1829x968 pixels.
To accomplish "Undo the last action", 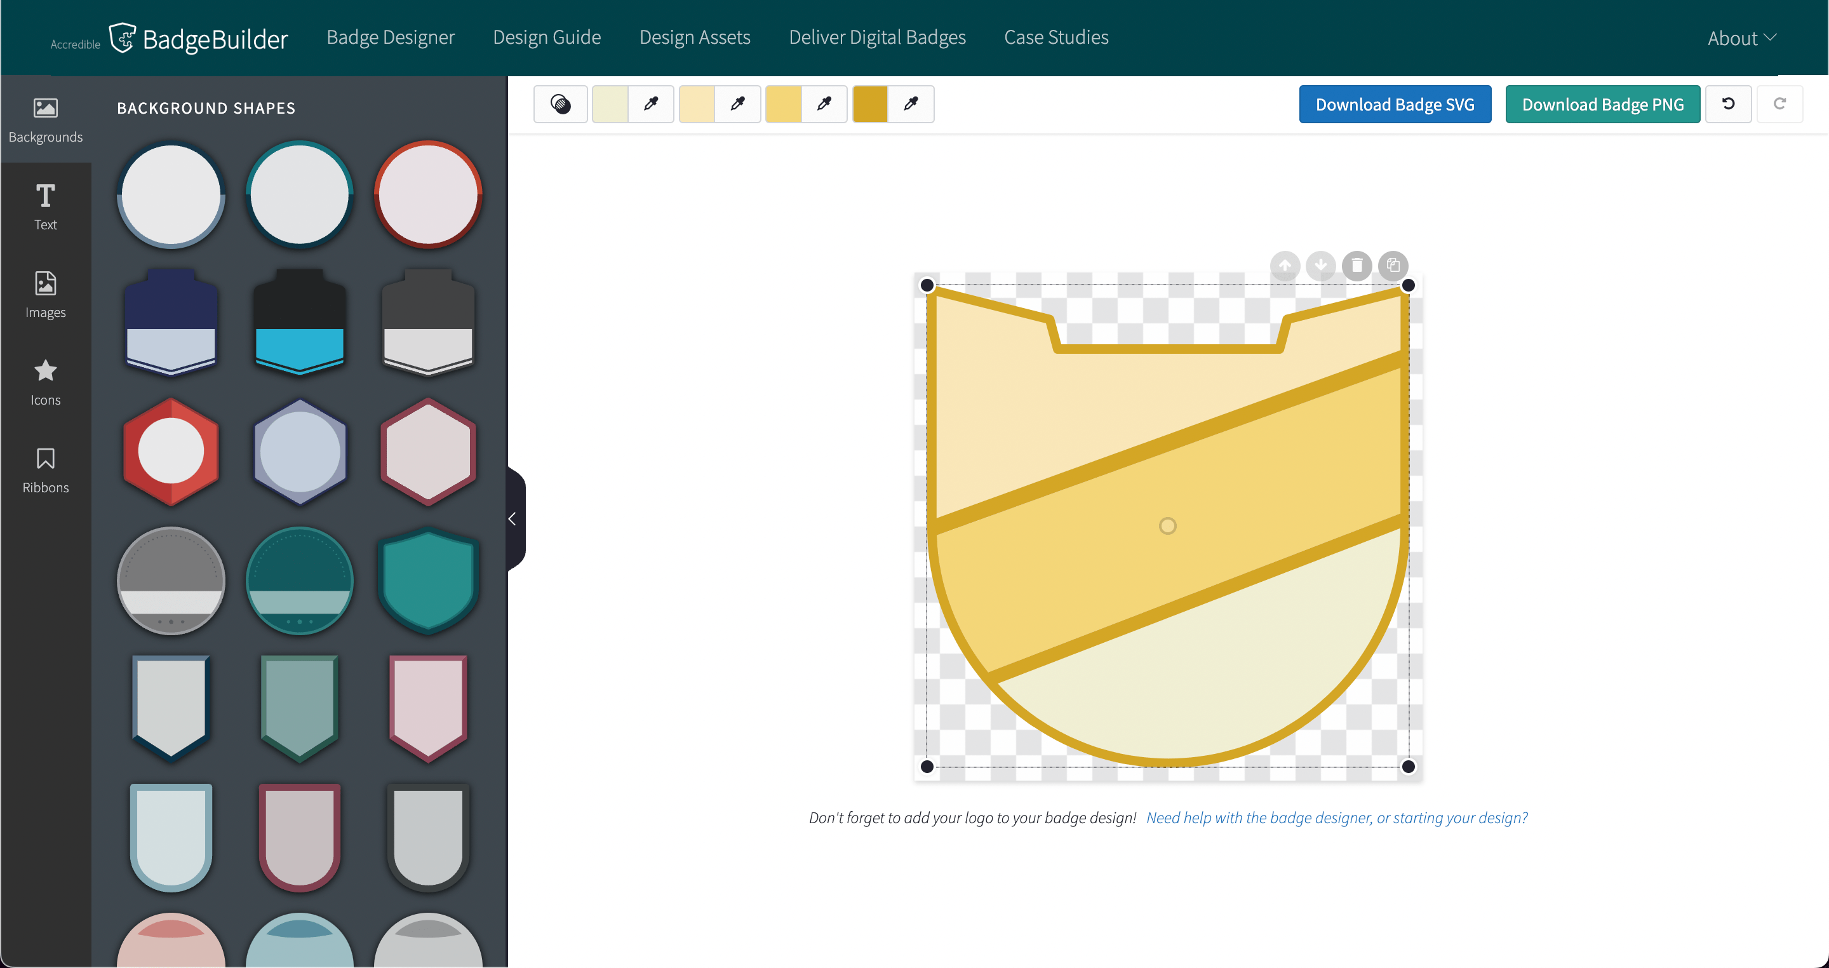I will [1728, 104].
